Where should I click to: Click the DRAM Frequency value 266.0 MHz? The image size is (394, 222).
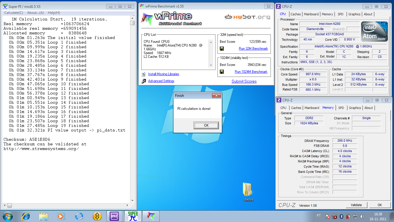pos(345,141)
